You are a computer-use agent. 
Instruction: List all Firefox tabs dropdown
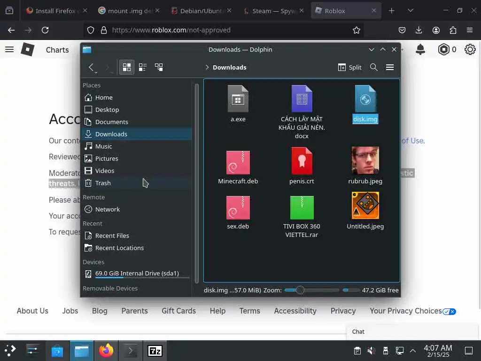[411, 11]
